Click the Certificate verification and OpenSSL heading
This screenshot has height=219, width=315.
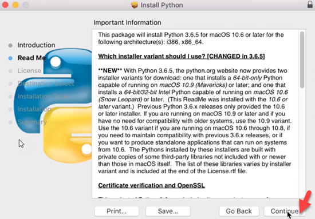tap(151, 185)
